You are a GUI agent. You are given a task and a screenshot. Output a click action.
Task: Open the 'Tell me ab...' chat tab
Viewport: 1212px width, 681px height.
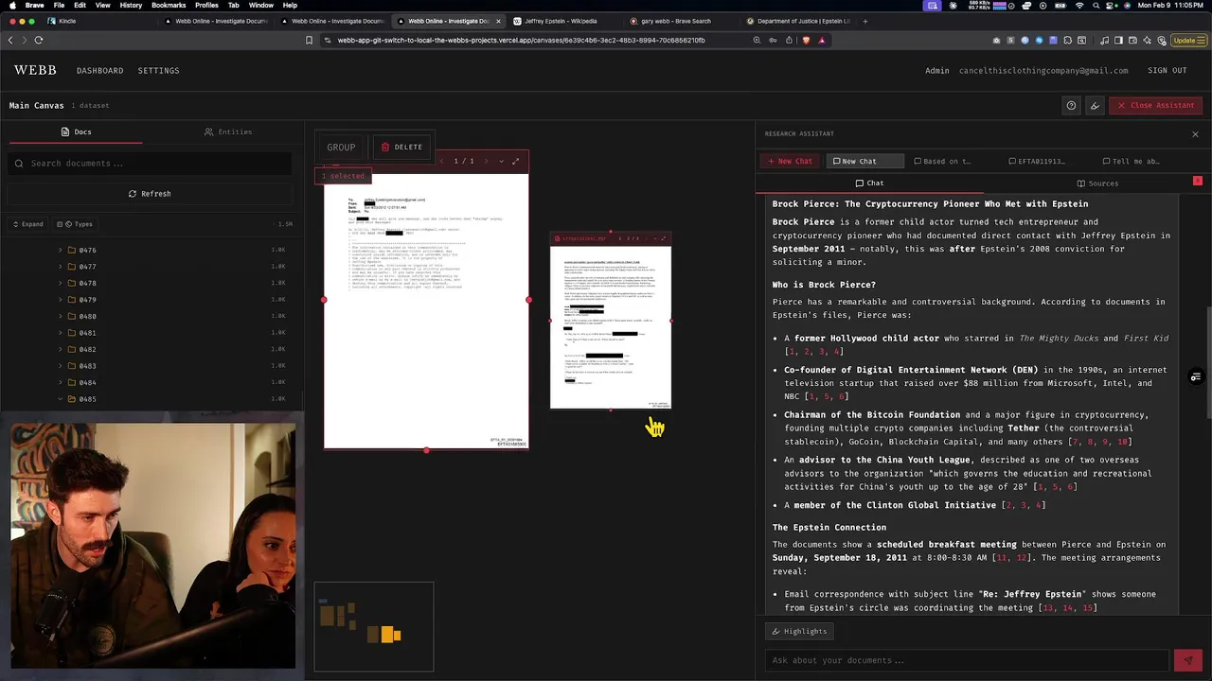point(1132,161)
